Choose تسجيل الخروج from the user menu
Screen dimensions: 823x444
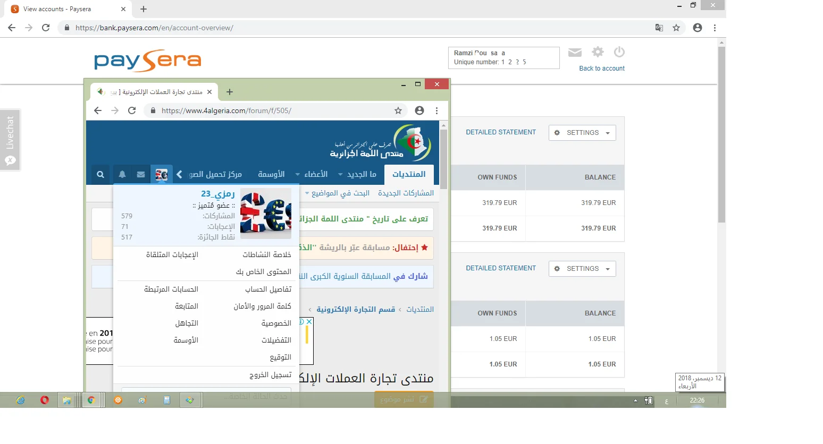[270, 375]
